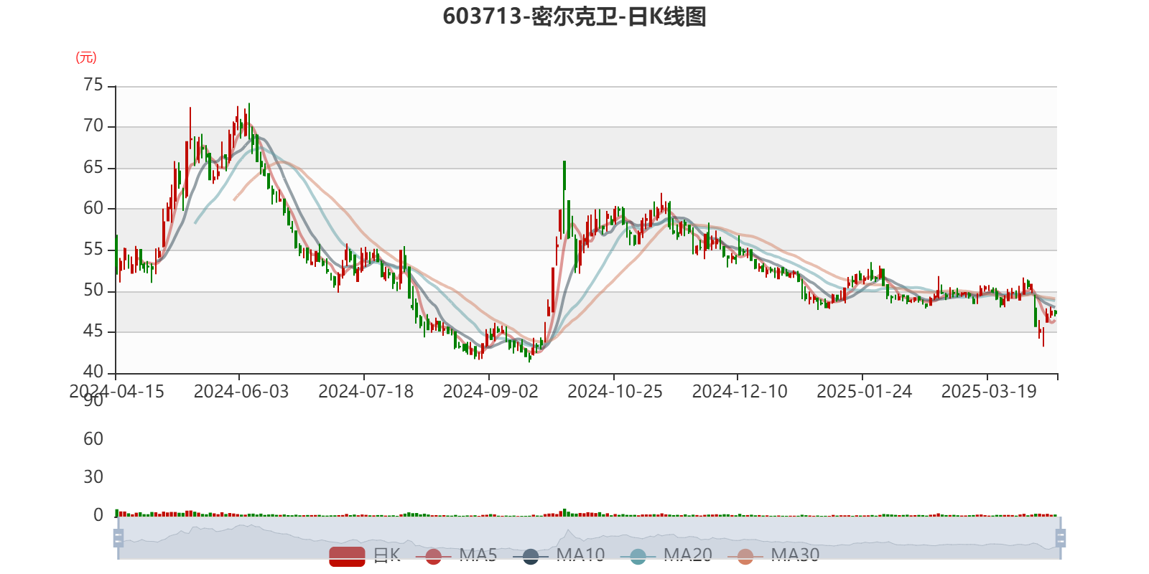Toggle the 日K candlestick series legend

point(364,555)
